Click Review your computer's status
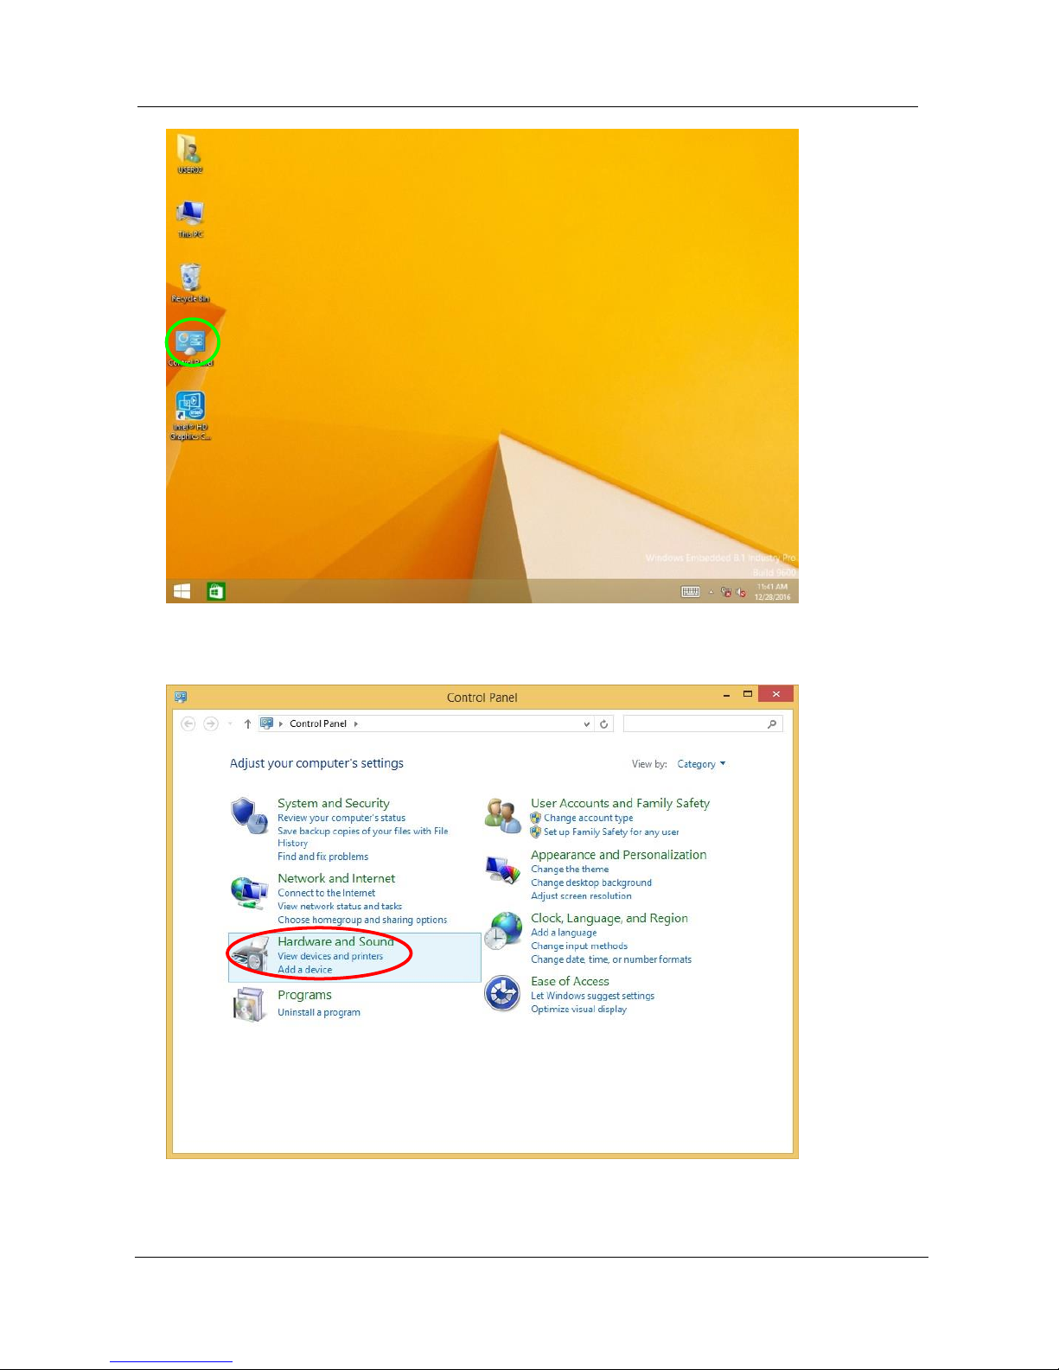Viewport: 1059px width, 1370px height. pos(341,818)
